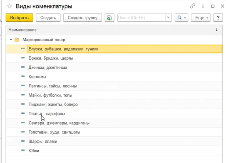Viewport: 226px width, 163px height.
Task: Copy link using the chain icon
Action: 193,6
